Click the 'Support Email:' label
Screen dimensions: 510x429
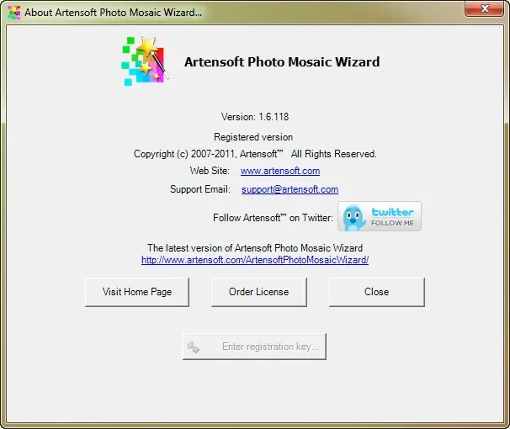(200, 189)
